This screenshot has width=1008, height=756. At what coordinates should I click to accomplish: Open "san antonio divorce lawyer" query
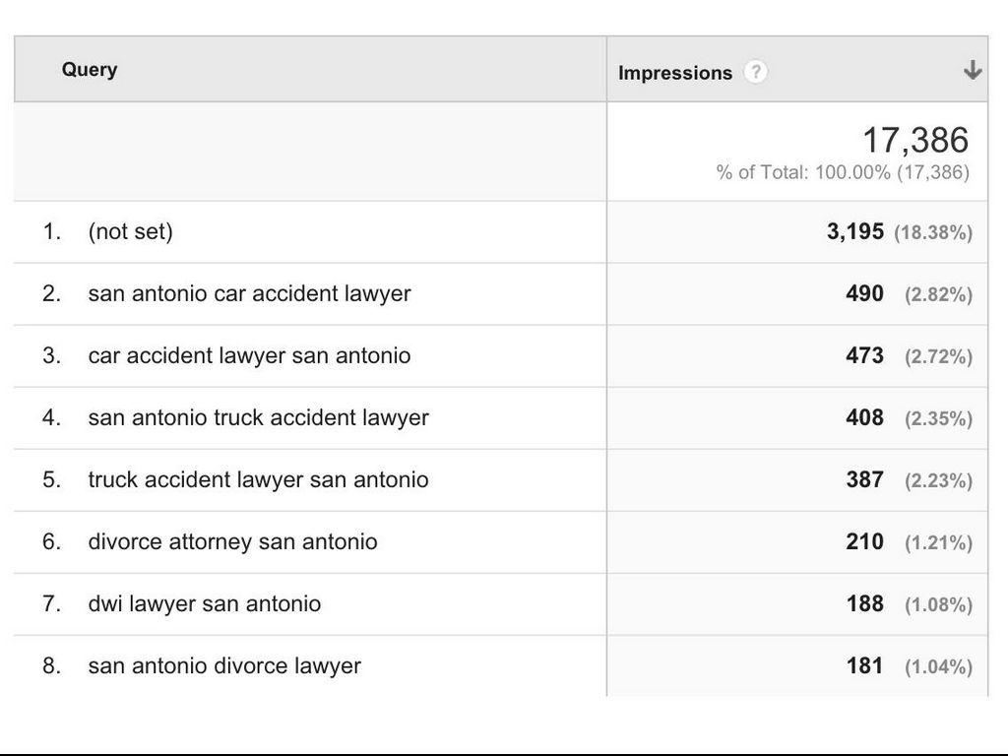[x=224, y=665]
